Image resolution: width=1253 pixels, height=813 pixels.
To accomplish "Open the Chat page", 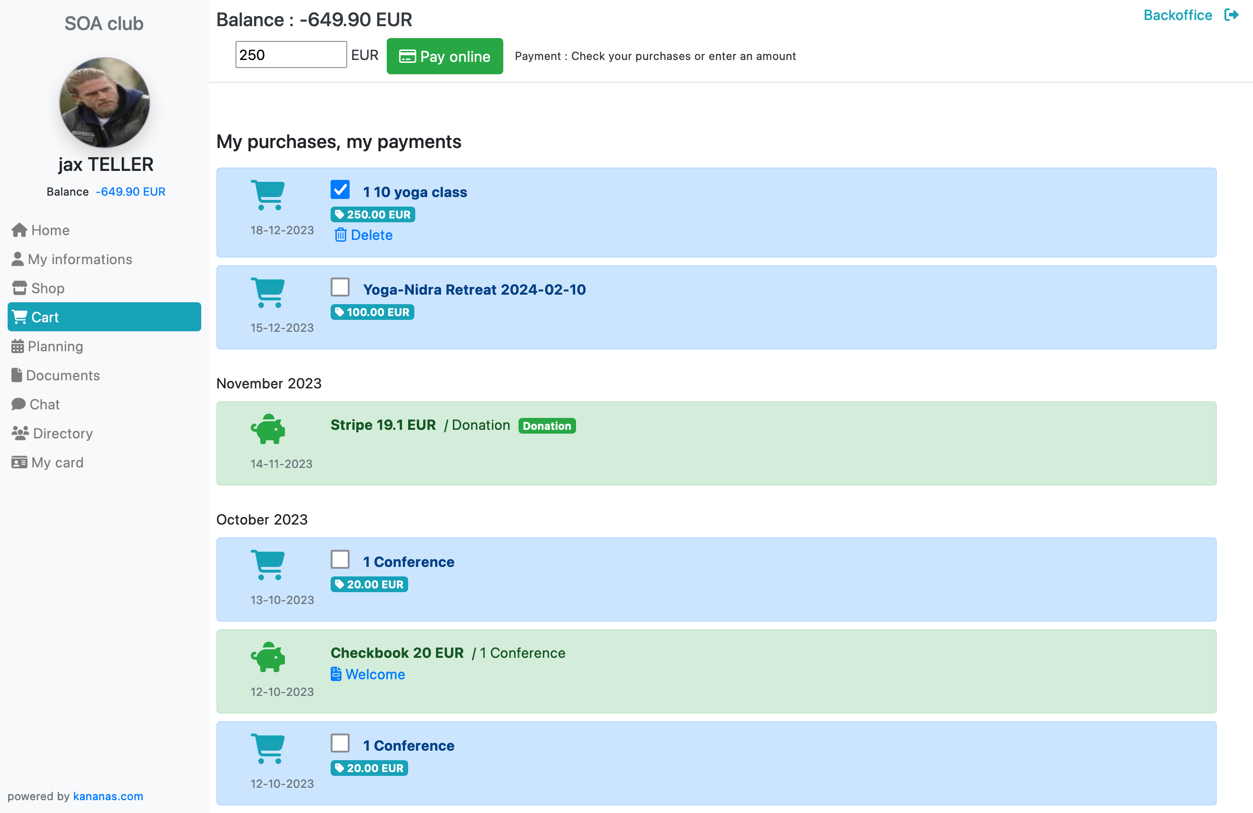I will pyautogui.click(x=104, y=404).
